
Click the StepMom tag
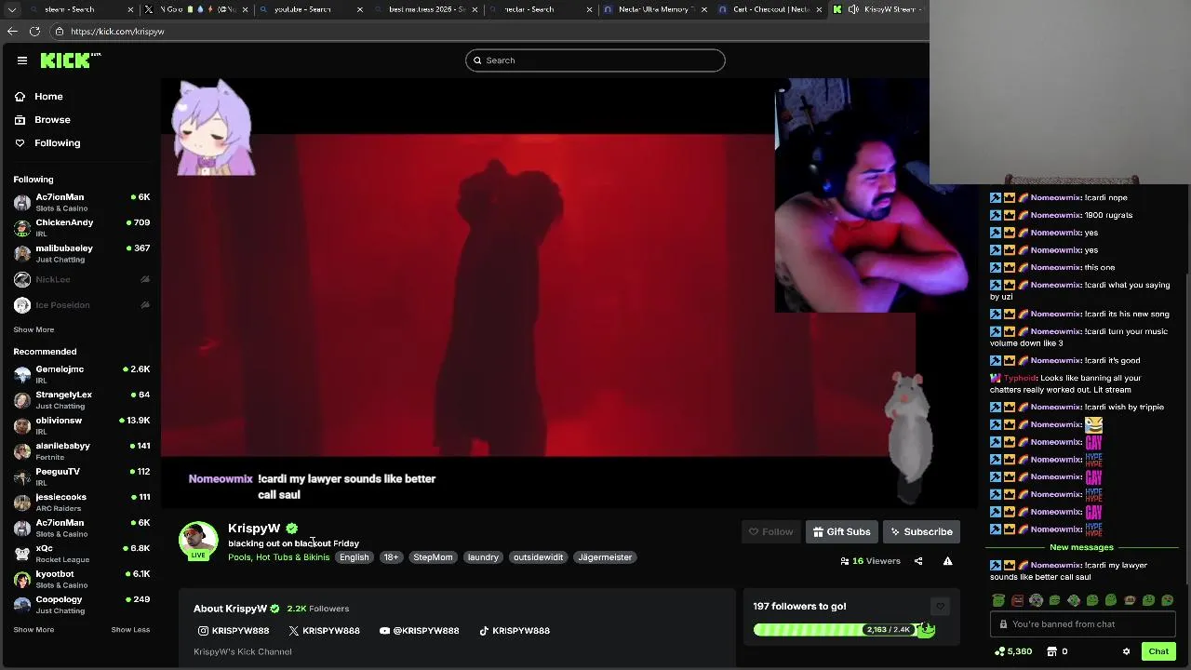pos(433,557)
